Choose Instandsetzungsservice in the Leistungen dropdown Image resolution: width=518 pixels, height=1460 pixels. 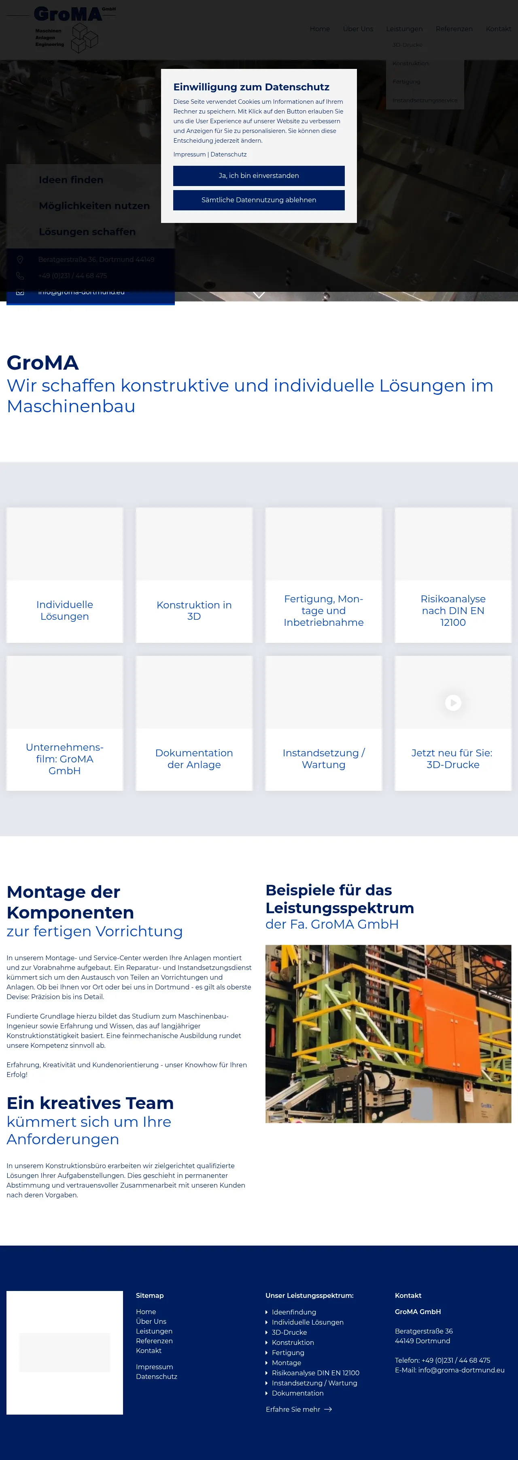(425, 100)
